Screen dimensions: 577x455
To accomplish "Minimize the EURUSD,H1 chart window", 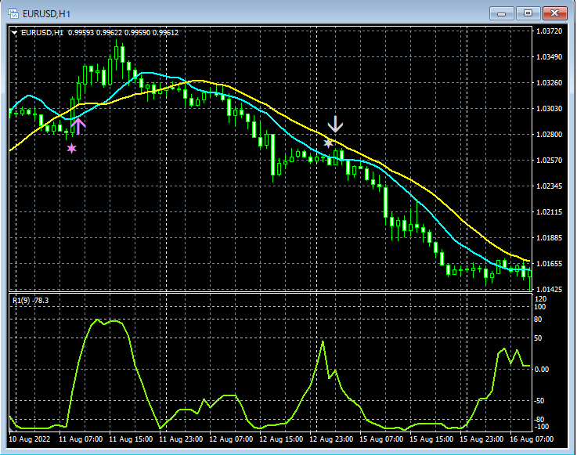I will coord(501,13).
